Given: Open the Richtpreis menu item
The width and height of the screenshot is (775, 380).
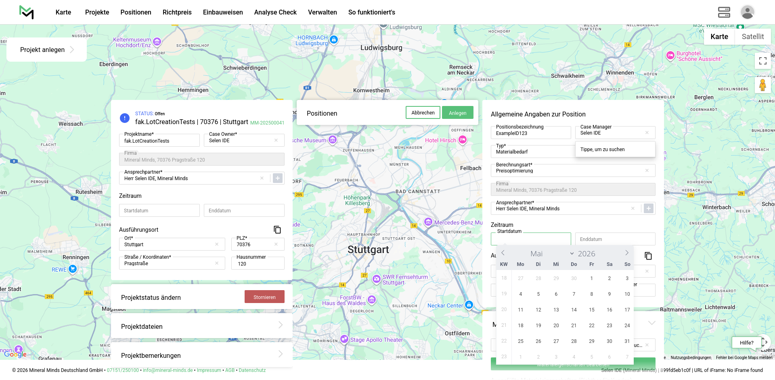Looking at the screenshot, I should tap(177, 12).
